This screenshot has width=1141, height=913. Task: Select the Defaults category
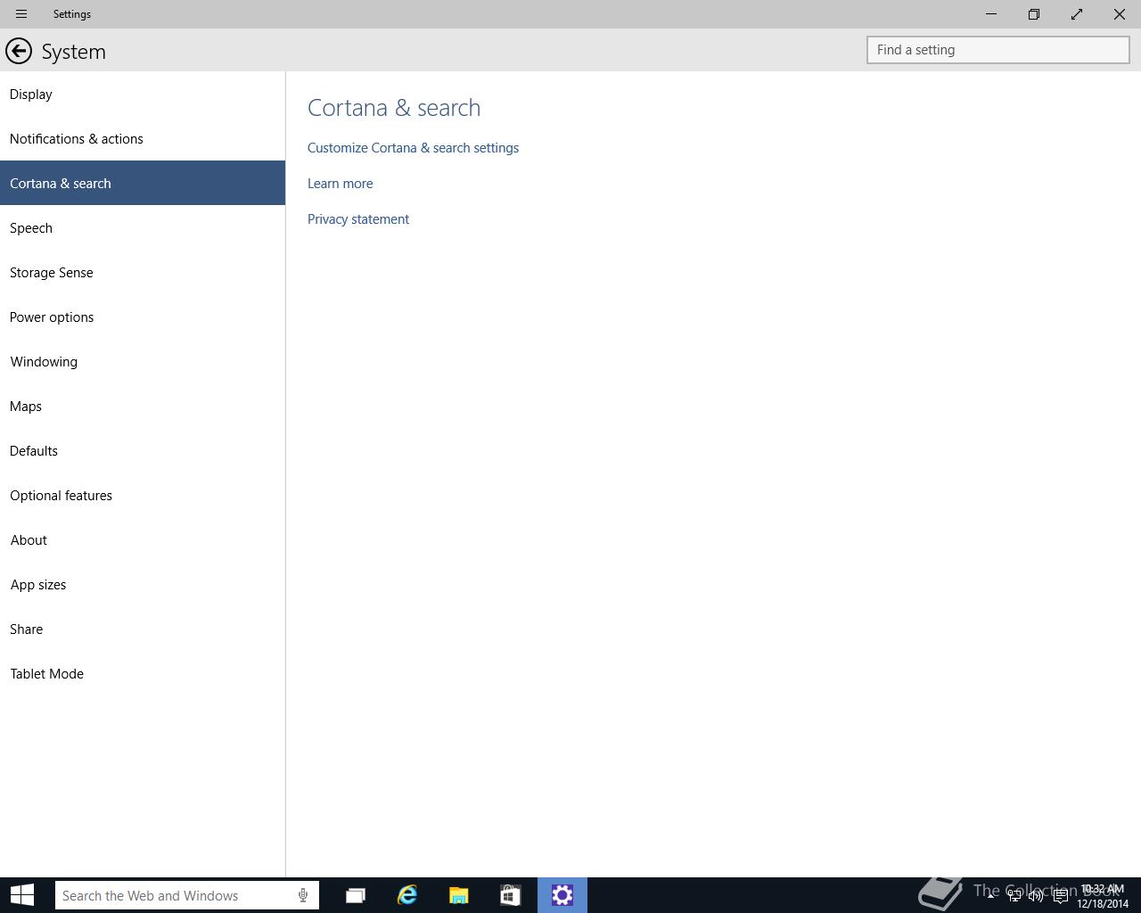point(143,450)
